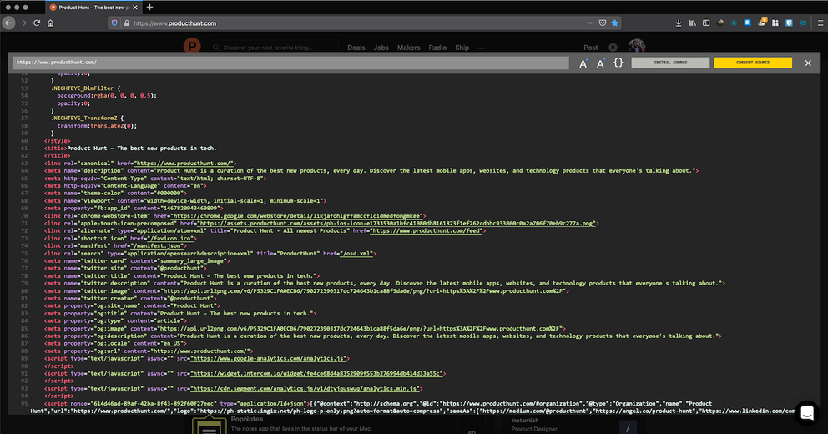The height and width of the screenshot is (434, 828).
Task: Increase source viewer font size
Action: click(x=583, y=63)
